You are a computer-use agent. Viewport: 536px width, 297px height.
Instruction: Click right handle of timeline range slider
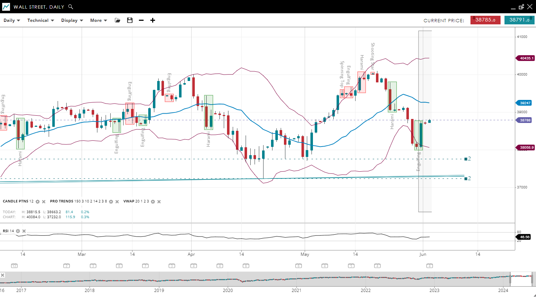point(532,278)
